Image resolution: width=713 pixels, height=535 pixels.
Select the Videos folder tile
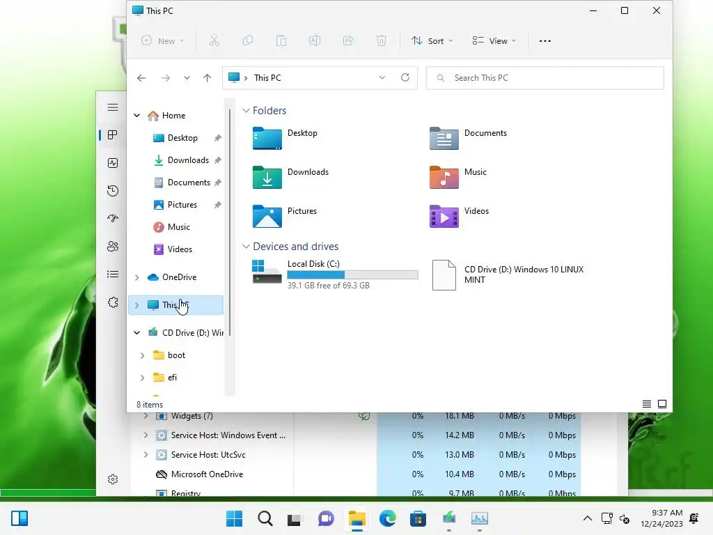[x=460, y=217]
